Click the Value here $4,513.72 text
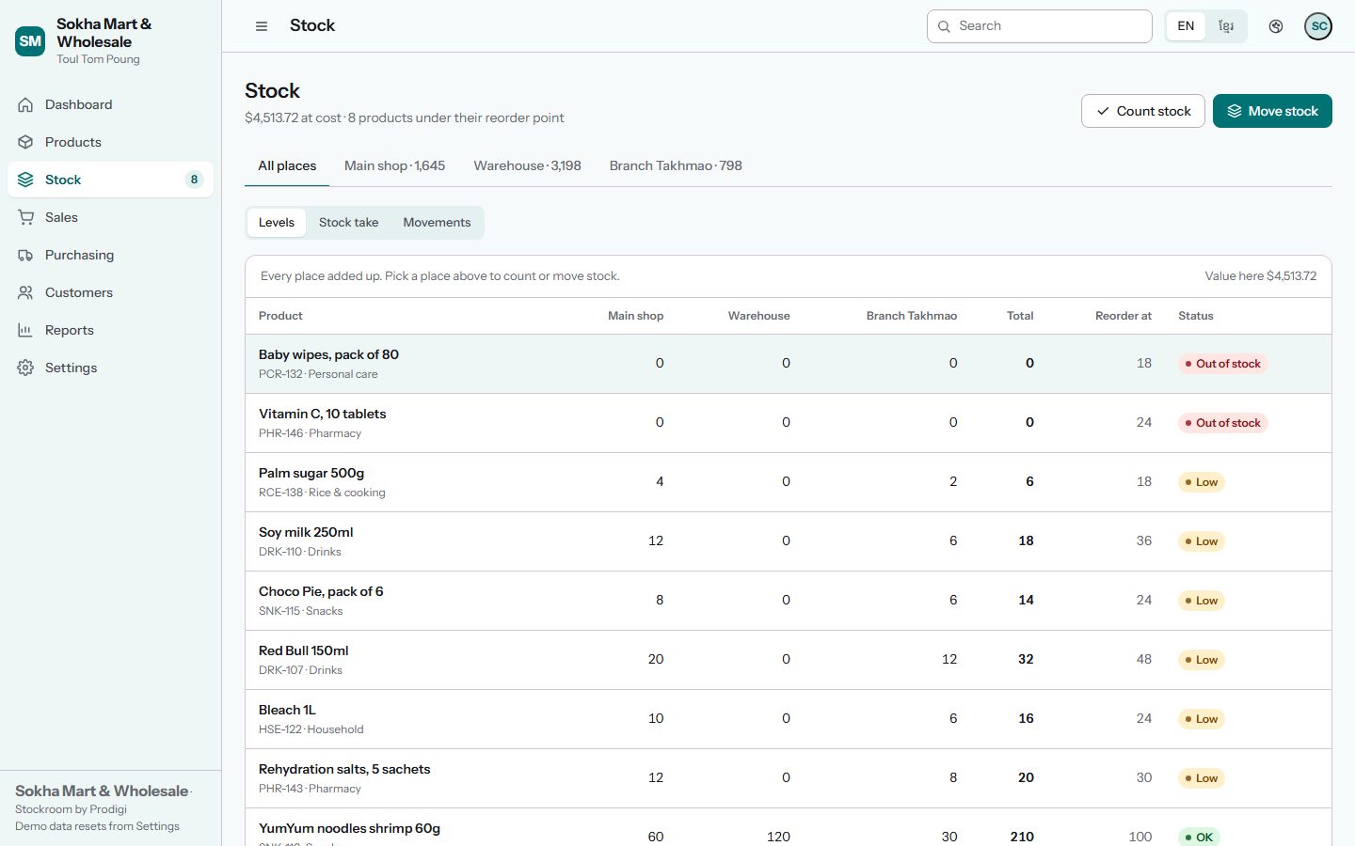The image size is (1355, 846). tap(1261, 276)
